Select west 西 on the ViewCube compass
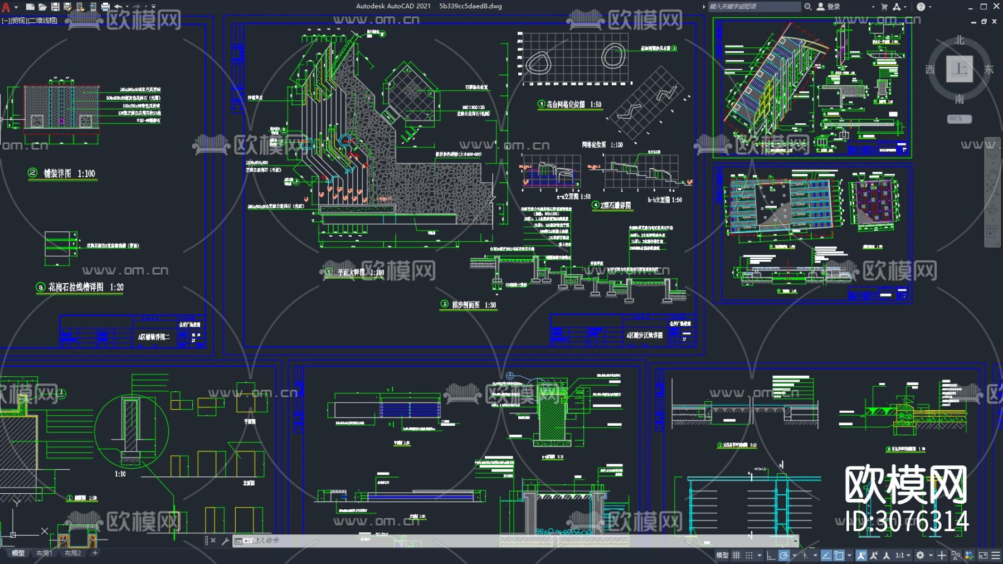Image resolution: width=1003 pixels, height=564 pixels. point(930,69)
